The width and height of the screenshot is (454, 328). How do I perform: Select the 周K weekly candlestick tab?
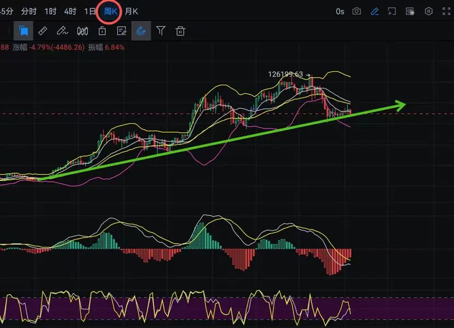point(110,11)
